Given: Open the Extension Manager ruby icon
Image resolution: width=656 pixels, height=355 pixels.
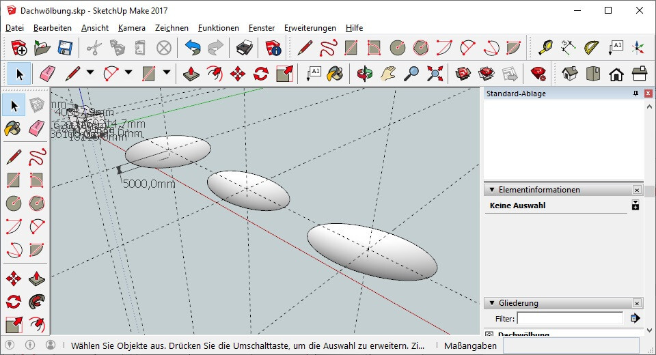Looking at the screenshot, I should [x=538, y=74].
